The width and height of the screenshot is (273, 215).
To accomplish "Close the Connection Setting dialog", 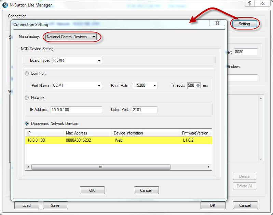I will (217, 23).
